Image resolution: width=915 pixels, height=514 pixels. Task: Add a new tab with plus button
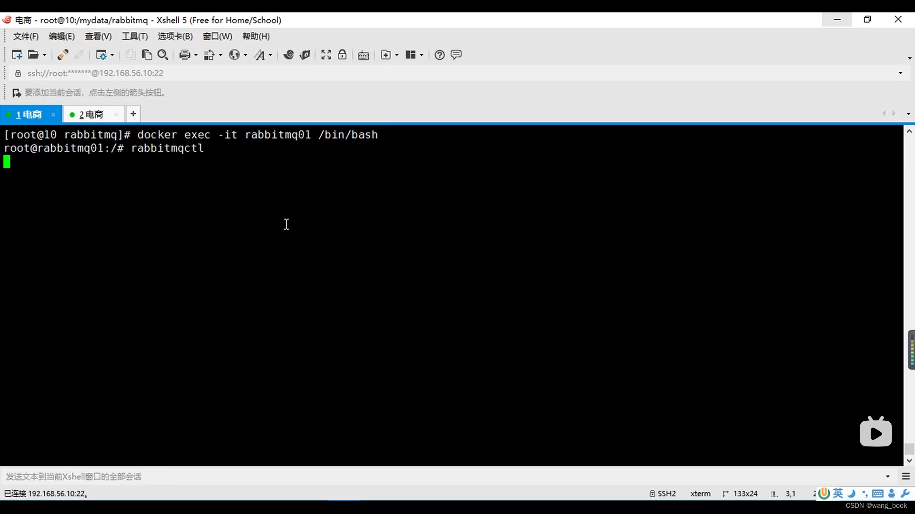133,114
